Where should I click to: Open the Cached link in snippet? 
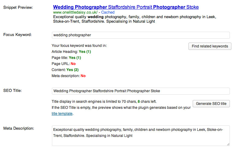108,12
